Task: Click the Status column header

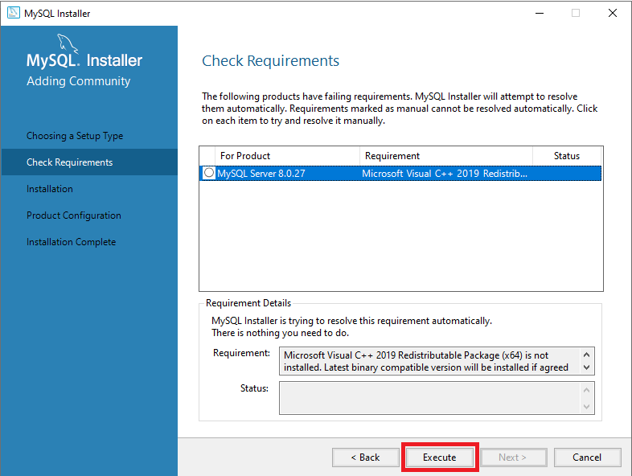Action: pyautogui.click(x=566, y=156)
